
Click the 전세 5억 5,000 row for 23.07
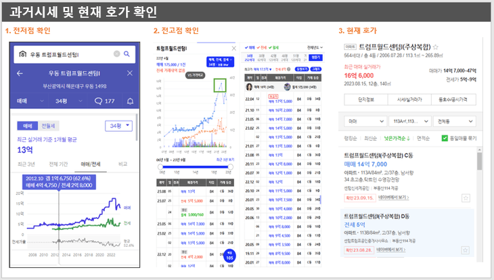(x=196, y=201)
